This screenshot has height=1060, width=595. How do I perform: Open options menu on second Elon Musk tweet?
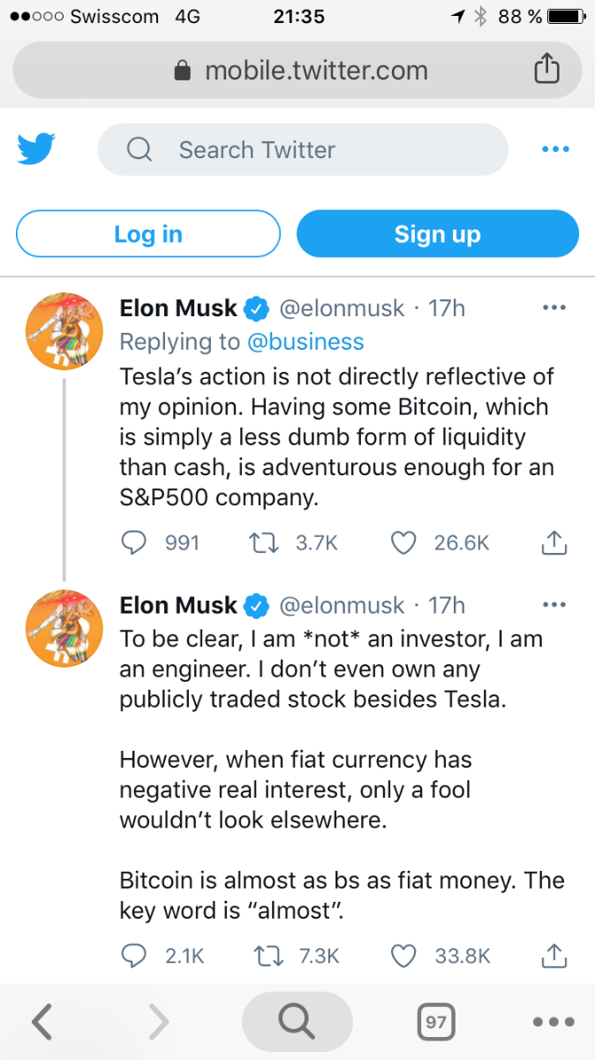coord(554,606)
